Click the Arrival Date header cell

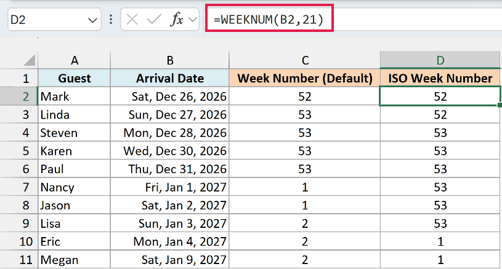point(170,78)
